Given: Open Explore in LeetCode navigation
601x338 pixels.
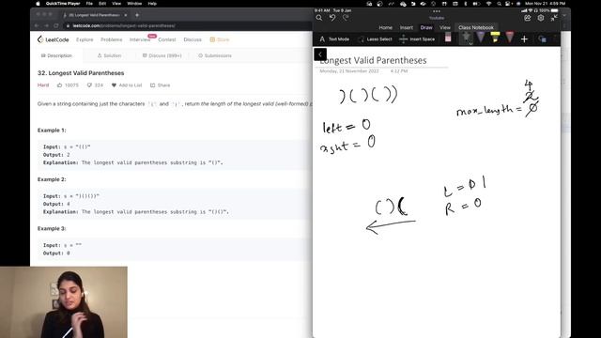Looking at the screenshot, I should (85, 39).
